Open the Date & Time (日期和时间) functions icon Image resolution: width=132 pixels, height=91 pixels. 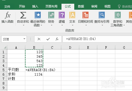pos(85,15)
